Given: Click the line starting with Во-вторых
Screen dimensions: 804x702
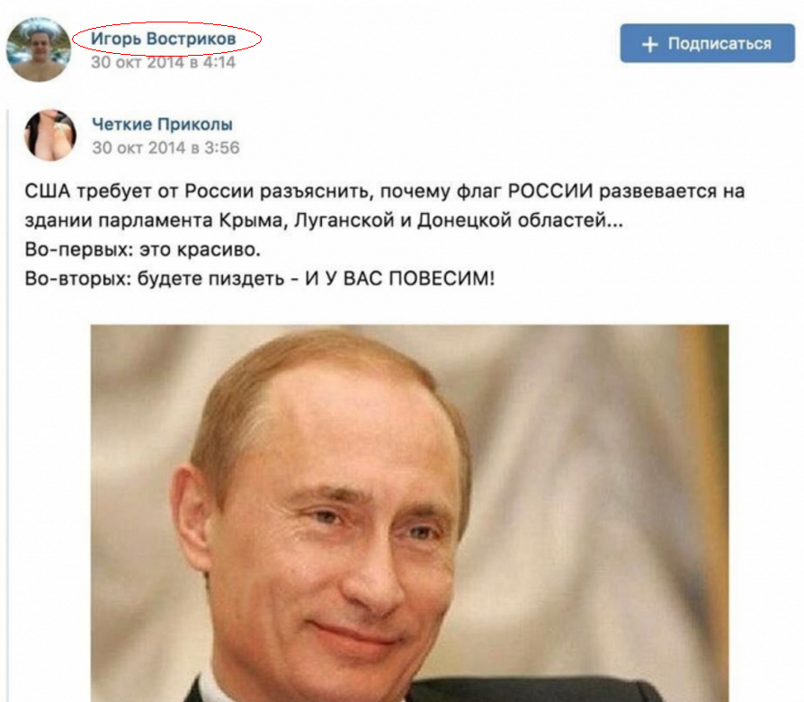Looking at the screenshot, I should click(x=259, y=279).
